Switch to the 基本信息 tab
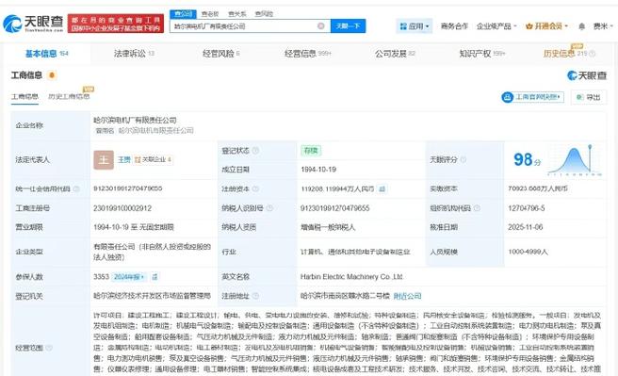 click(x=46, y=54)
